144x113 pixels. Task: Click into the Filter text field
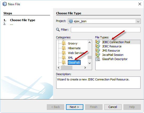coord(106,30)
